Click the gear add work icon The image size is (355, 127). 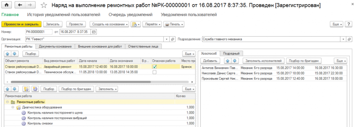(35, 89)
